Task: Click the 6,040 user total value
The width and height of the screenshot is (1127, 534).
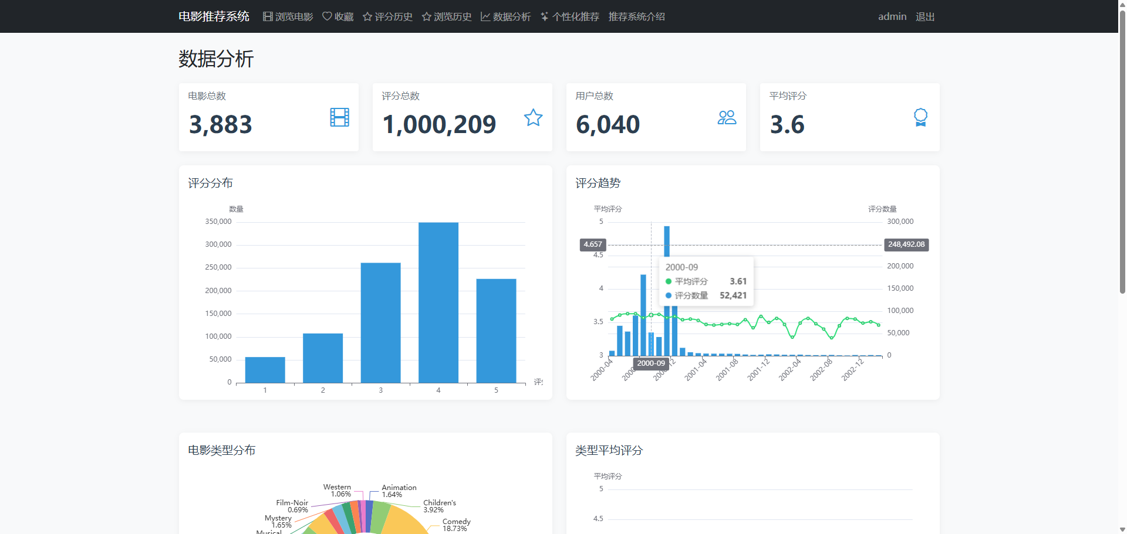Action: [x=608, y=124]
